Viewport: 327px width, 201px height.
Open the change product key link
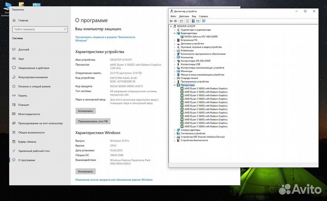tap(114, 180)
